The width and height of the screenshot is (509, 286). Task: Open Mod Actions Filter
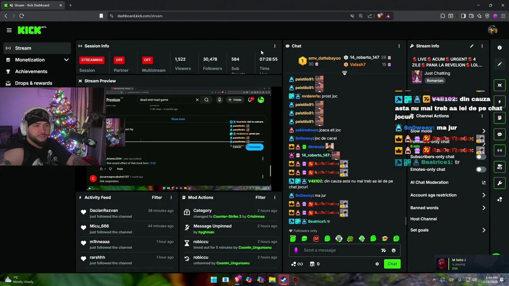pos(260,197)
